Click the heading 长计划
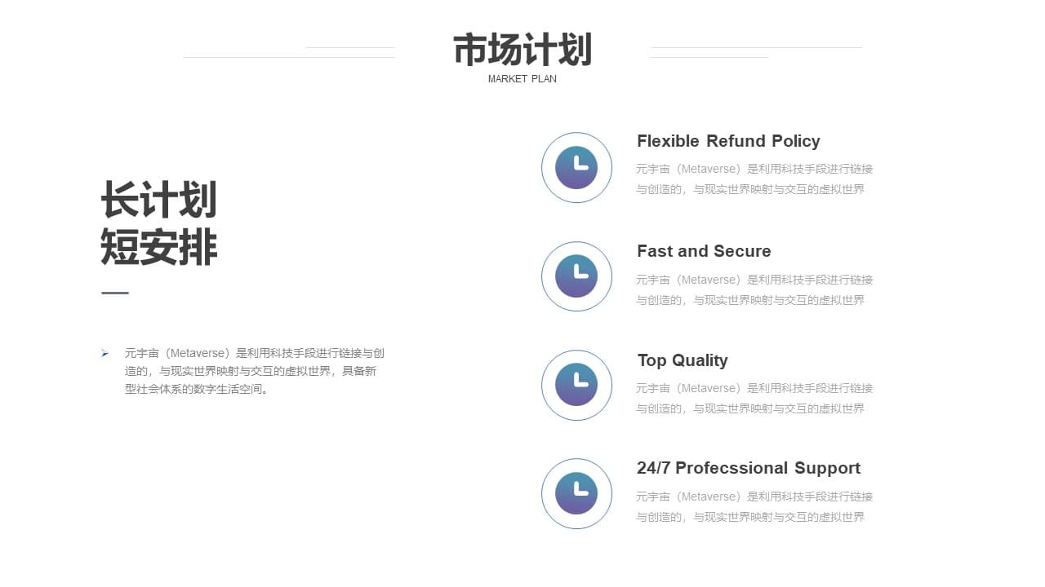1045x587 pixels. click(x=158, y=200)
